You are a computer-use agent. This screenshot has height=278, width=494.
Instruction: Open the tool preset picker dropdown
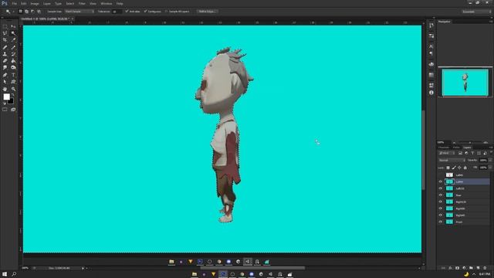(x=14, y=12)
